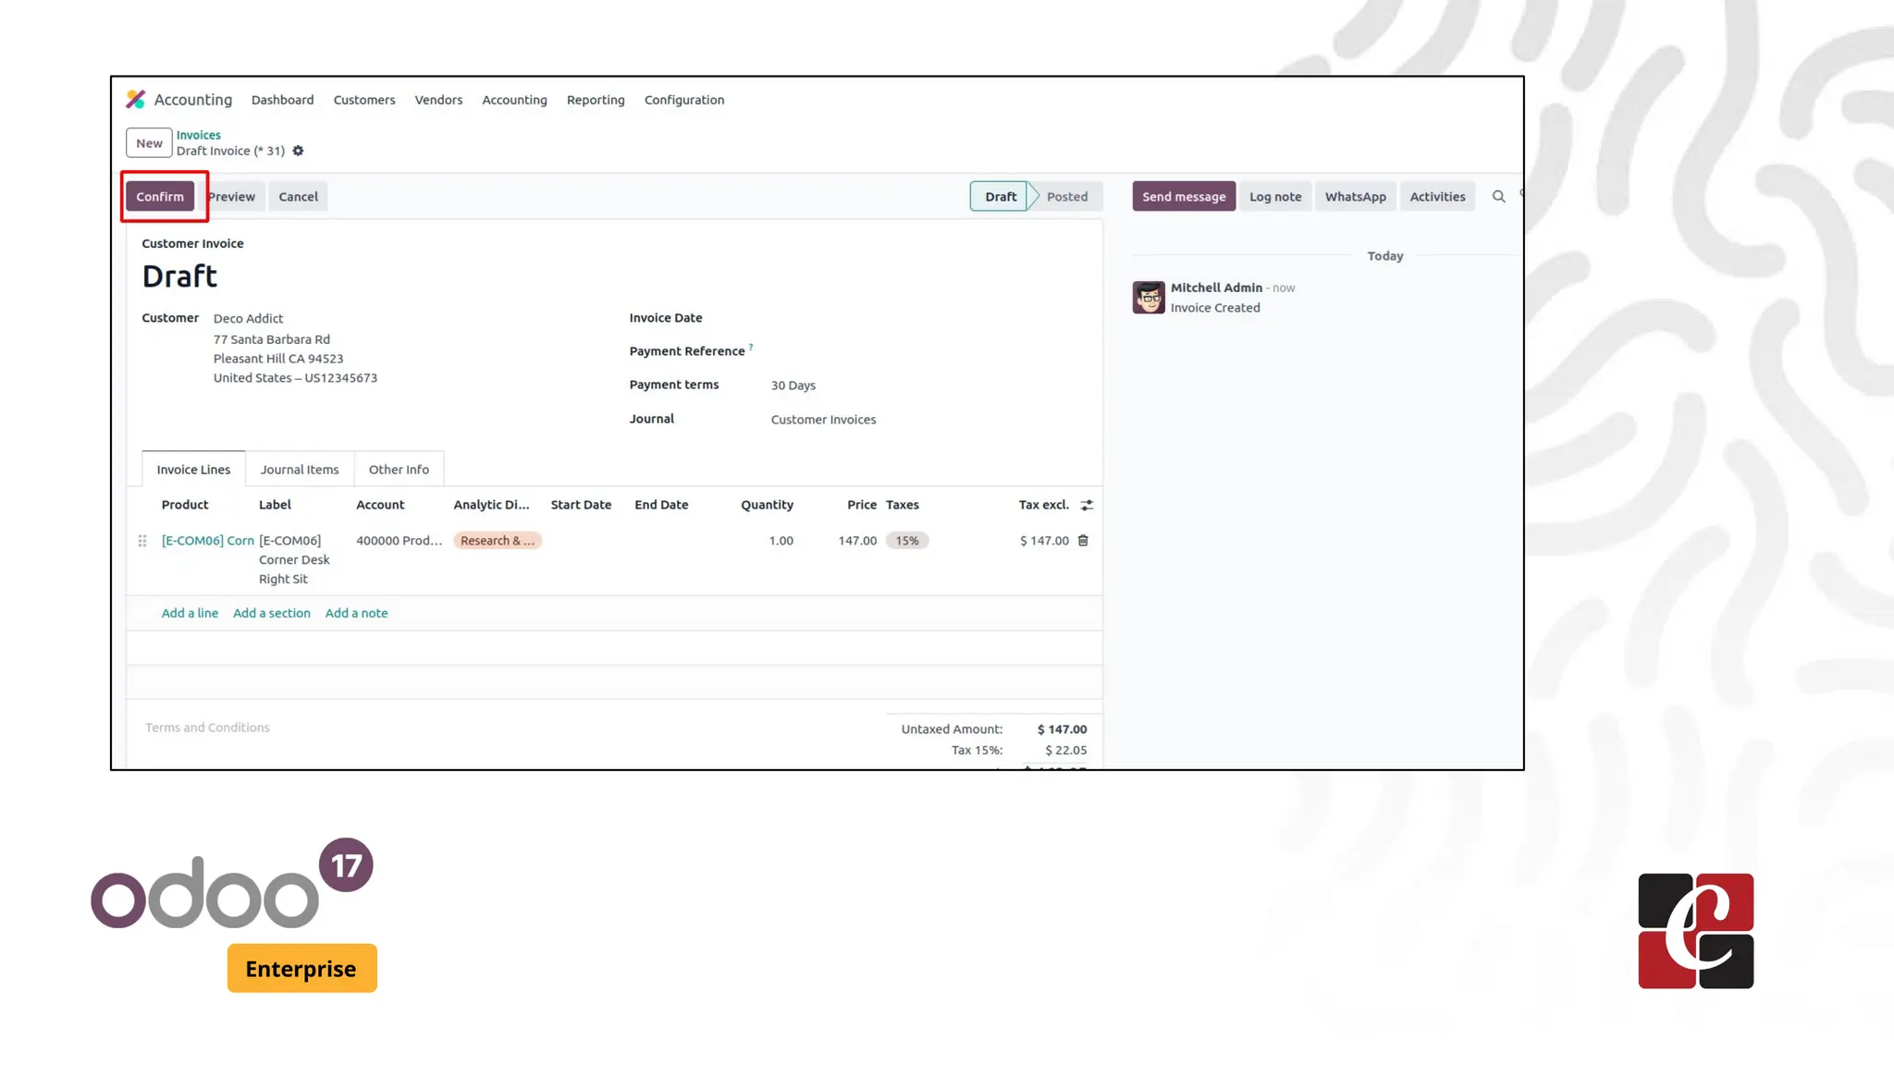The image size is (1894, 1065).
Task: Click Payment Reference help question mark
Action: (x=751, y=348)
